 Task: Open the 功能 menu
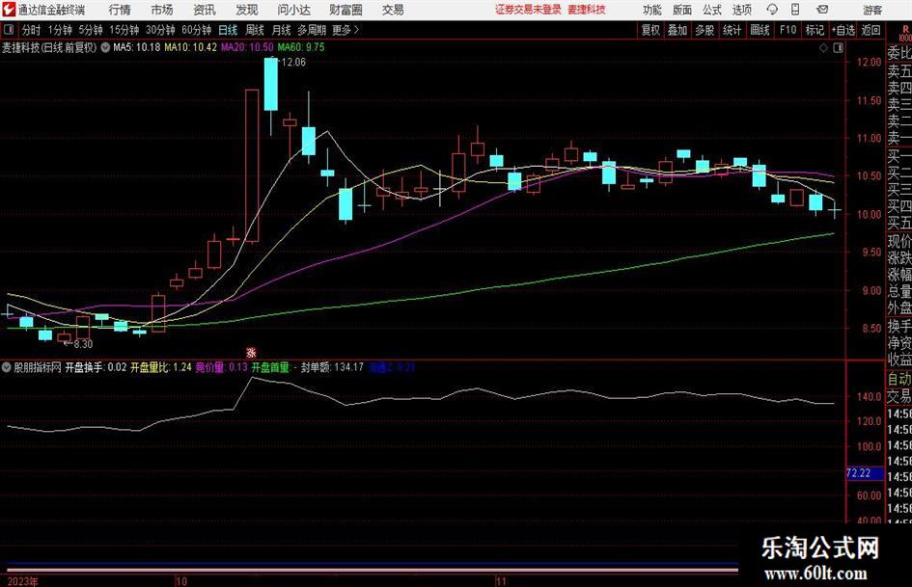[652, 10]
